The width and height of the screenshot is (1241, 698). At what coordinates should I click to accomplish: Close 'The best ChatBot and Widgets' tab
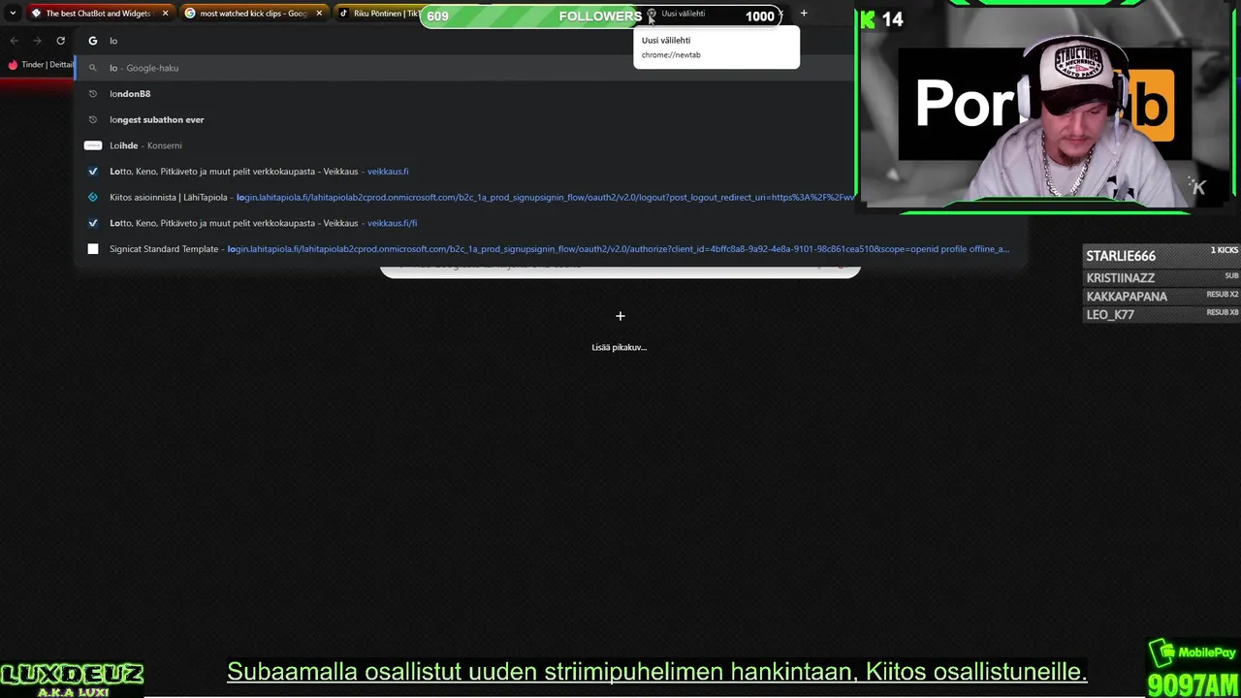[165, 14]
